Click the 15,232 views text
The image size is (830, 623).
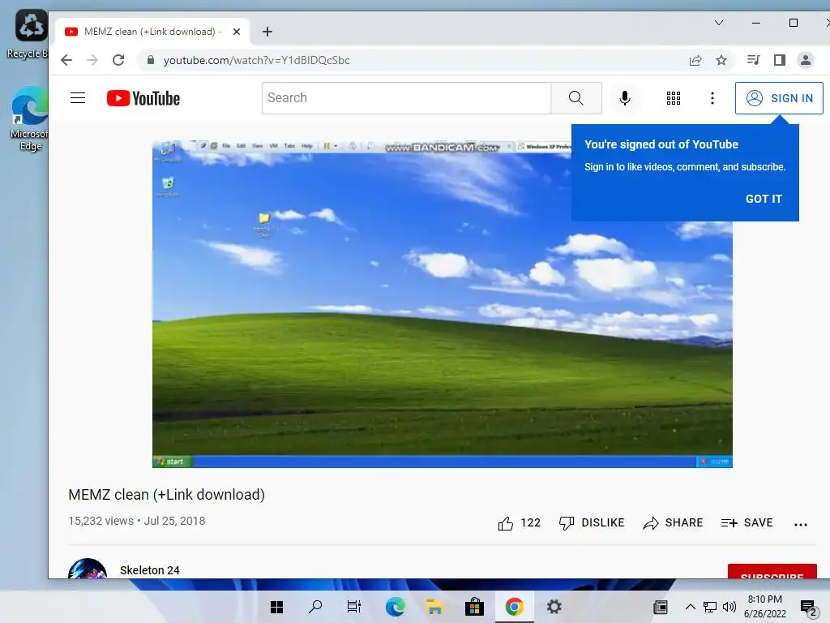[x=101, y=521]
